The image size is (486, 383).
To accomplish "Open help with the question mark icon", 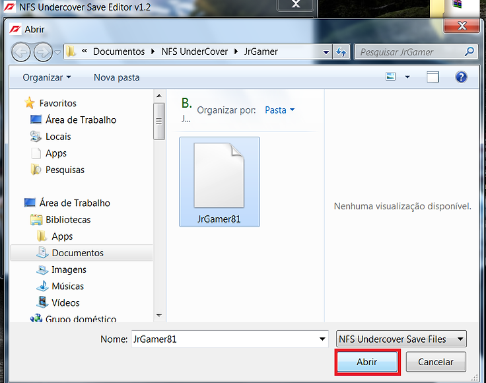I will click(x=461, y=77).
